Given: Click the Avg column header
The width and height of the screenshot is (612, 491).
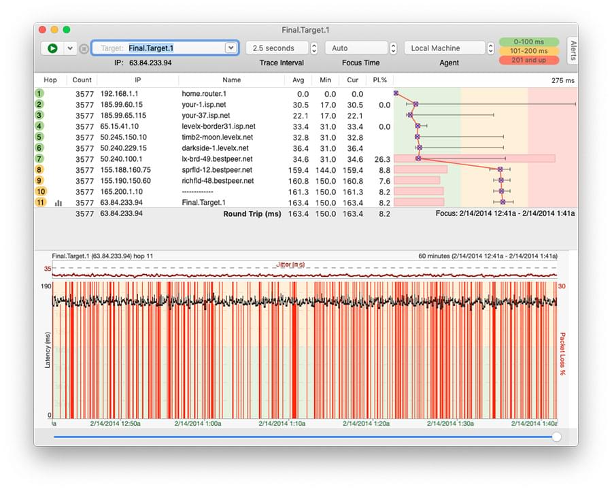Looking at the screenshot, I should coord(298,80).
